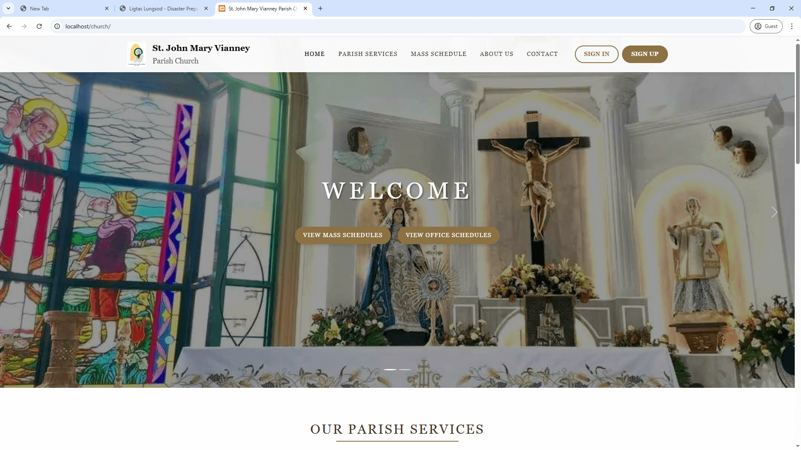Go back a slide with the left arrow
The image size is (801, 450).
click(20, 212)
